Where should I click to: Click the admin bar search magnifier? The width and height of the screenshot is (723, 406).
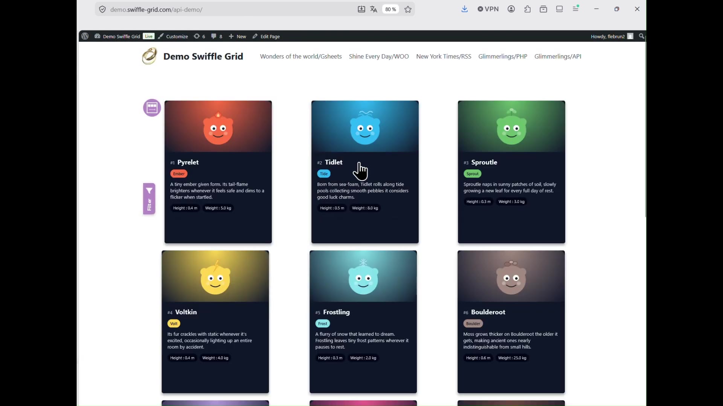[642, 36]
